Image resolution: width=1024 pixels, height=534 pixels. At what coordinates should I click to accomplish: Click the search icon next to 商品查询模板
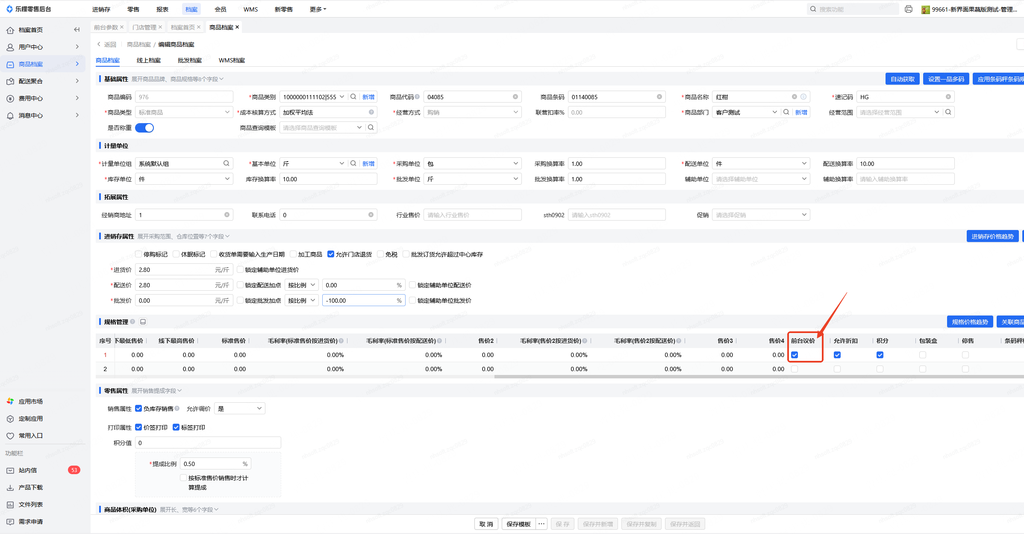coord(371,127)
